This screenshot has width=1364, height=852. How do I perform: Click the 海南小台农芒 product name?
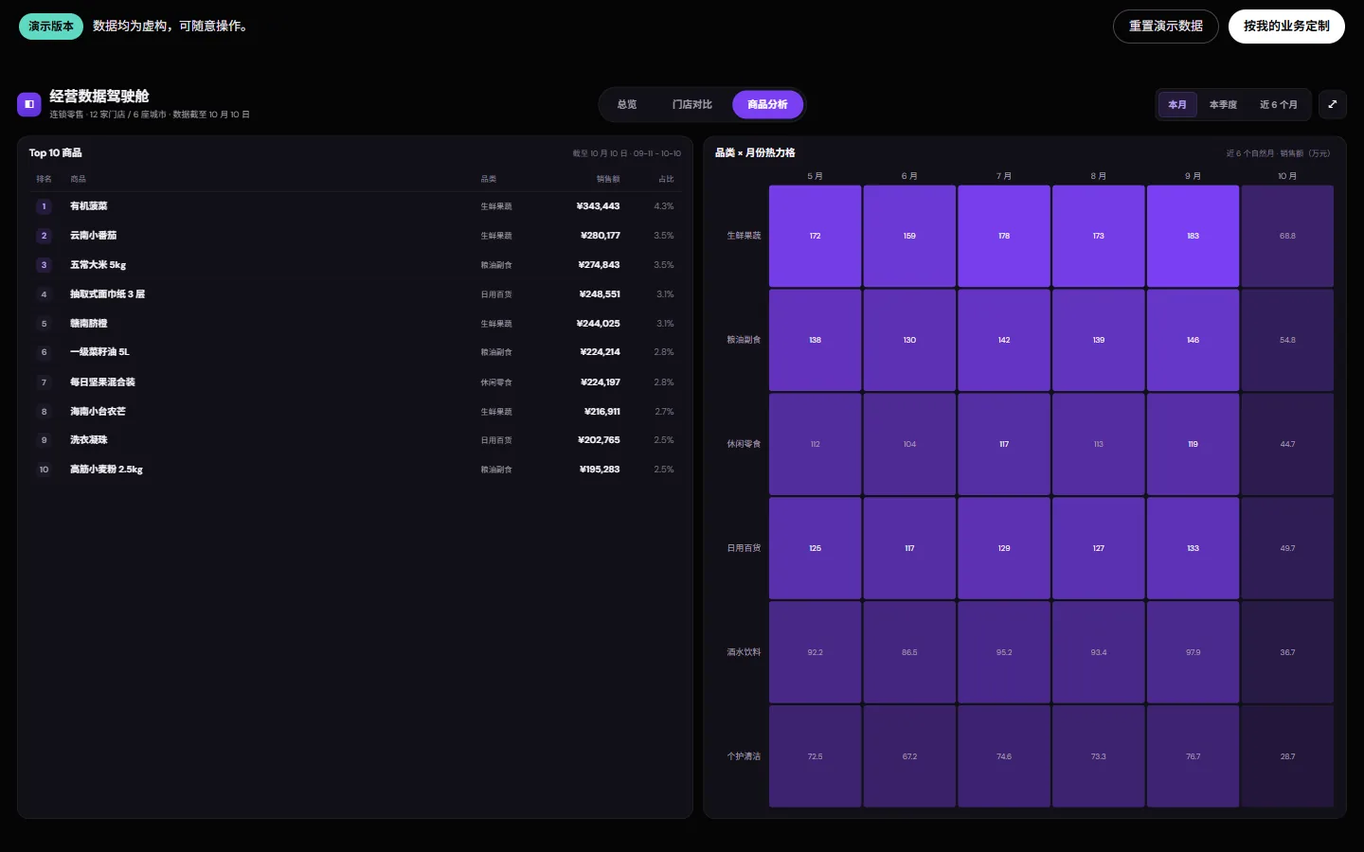point(98,412)
